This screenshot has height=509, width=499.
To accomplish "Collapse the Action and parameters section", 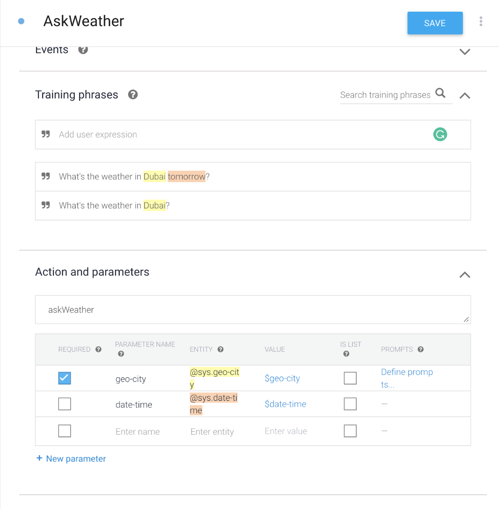I will click(x=465, y=275).
